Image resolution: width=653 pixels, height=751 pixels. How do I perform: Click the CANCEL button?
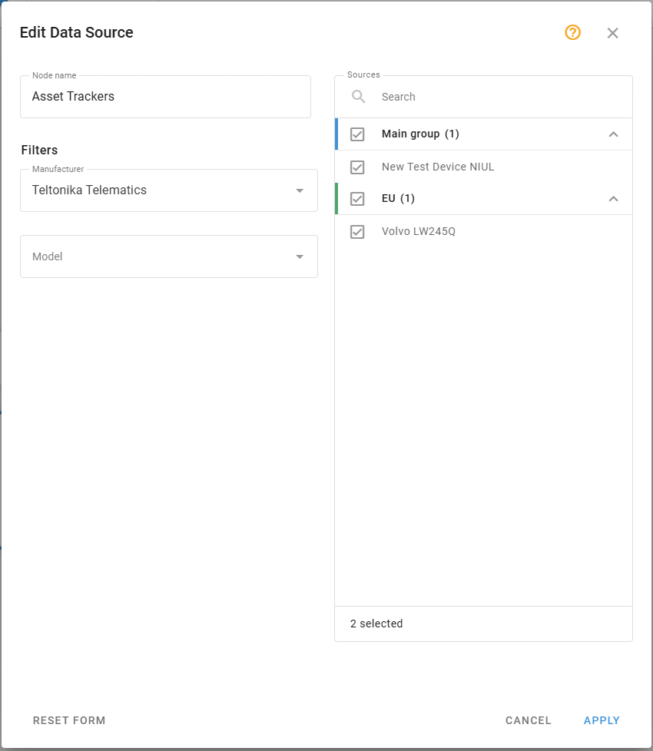pos(528,720)
